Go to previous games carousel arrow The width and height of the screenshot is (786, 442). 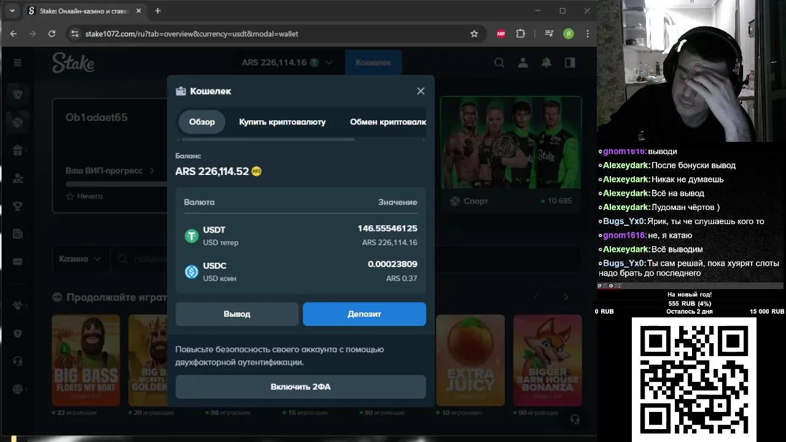click(535, 297)
